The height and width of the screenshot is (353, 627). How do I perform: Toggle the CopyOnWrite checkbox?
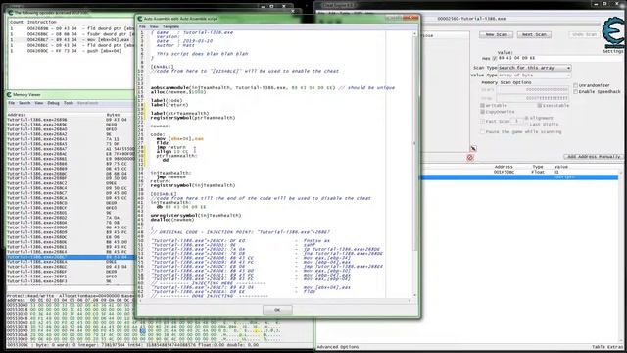[x=483, y=112]
